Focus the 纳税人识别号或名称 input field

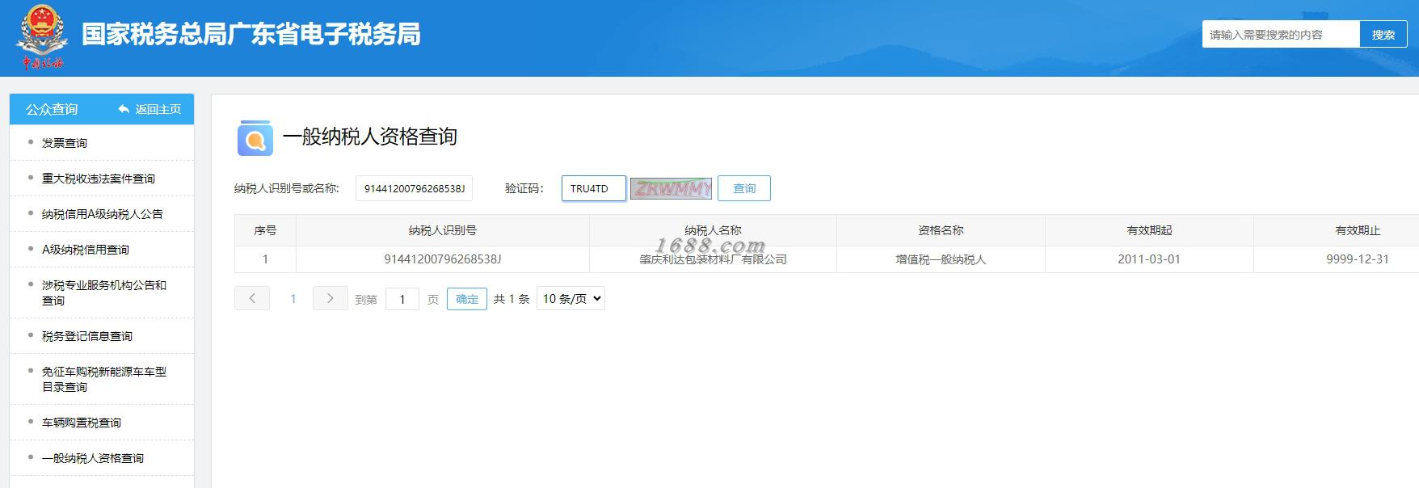coord(414,188)
